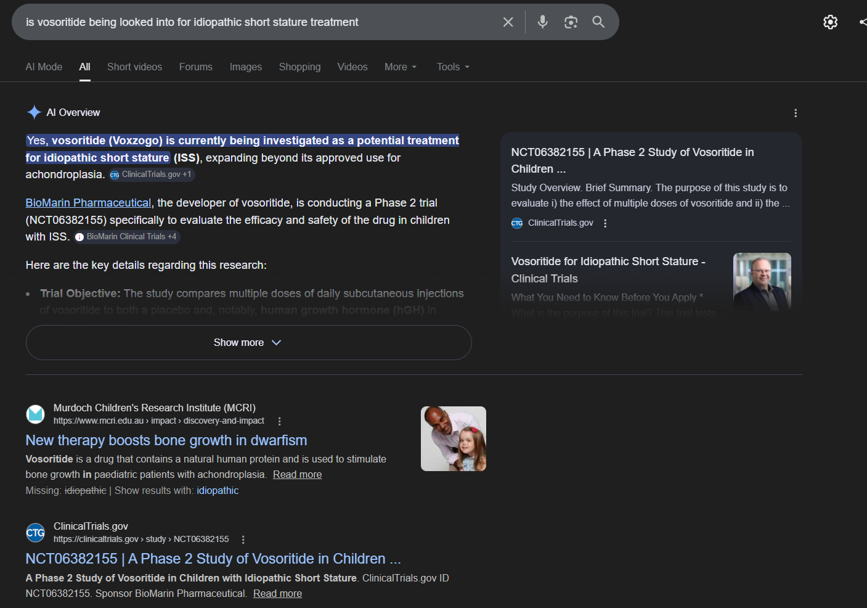Open three-dot menu for the MCRI result

click(x=280, y=421)
